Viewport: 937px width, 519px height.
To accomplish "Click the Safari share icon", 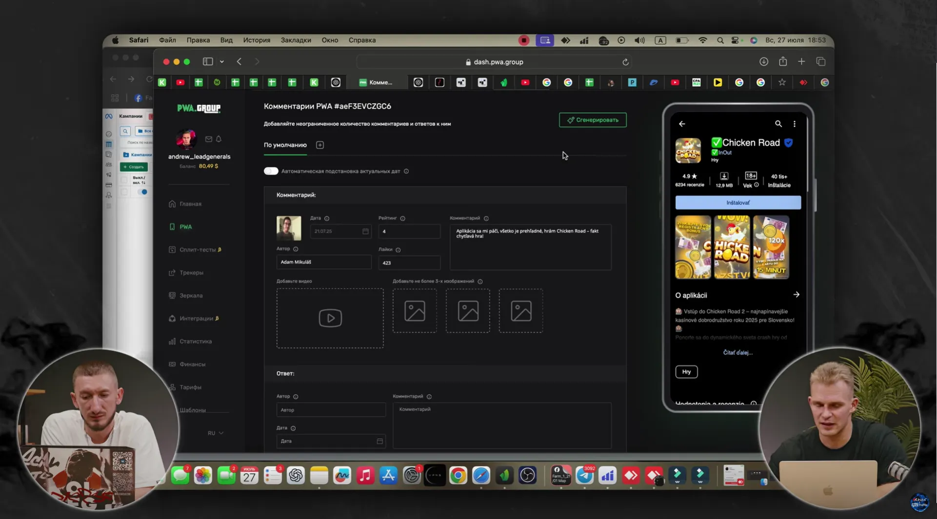I will pos(783,61).
